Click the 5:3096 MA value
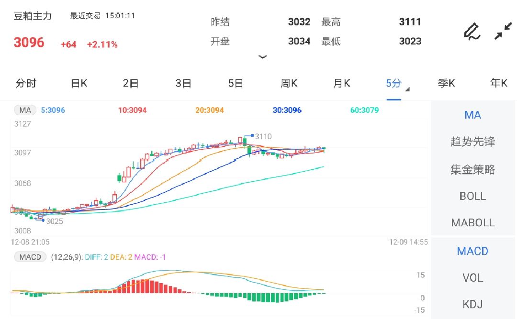The width and height of the screenshot is (517, 319). coord(53,110)
